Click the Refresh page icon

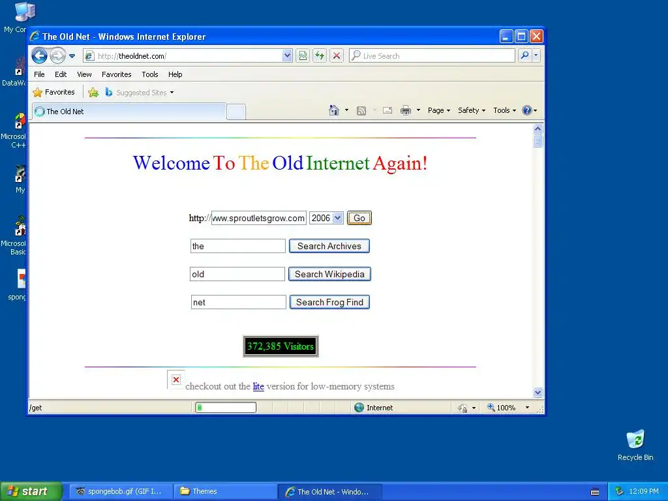(320, 56)
